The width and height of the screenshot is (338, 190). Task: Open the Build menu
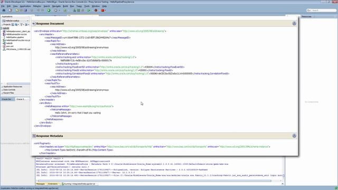coord(65,6)
